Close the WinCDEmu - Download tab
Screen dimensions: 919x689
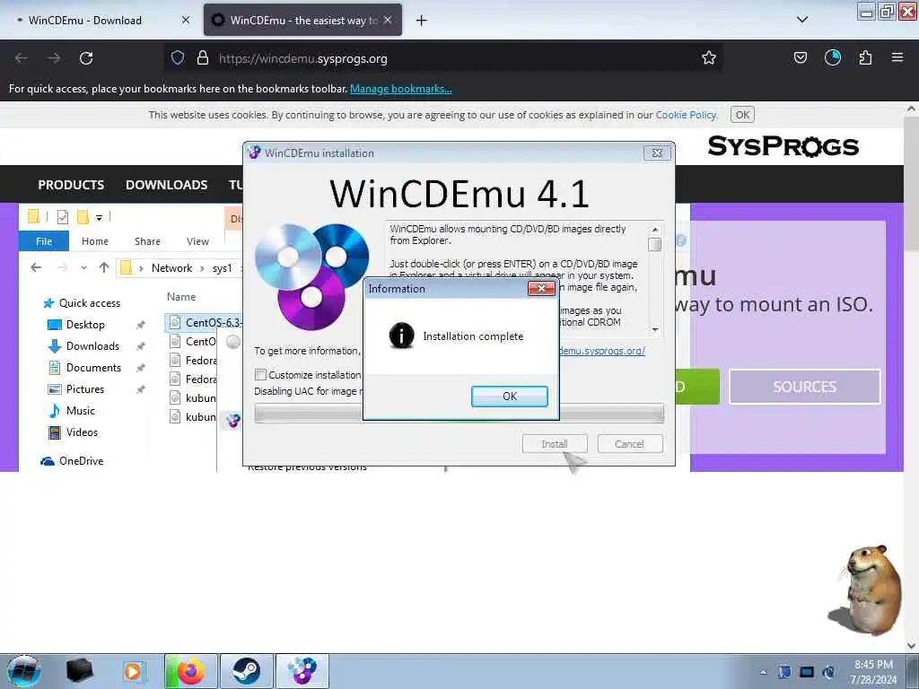[185, 20]
